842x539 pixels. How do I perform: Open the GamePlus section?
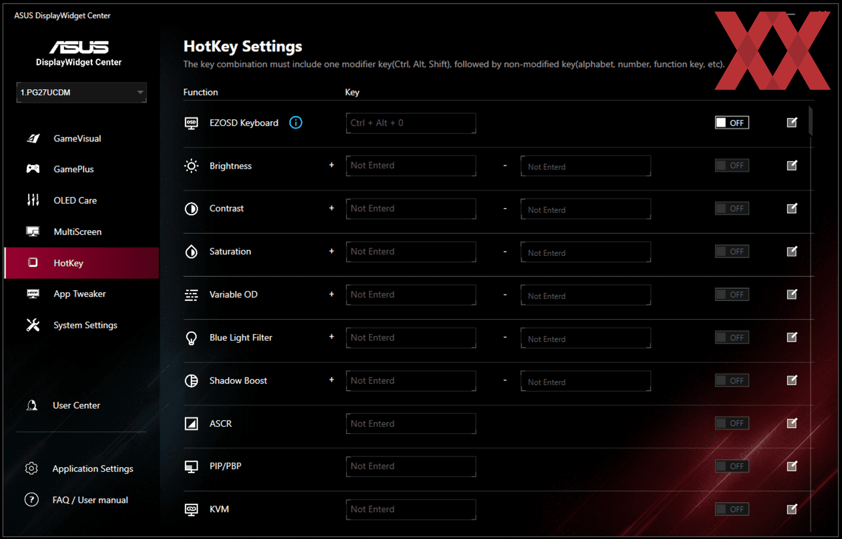coord(82,169)
